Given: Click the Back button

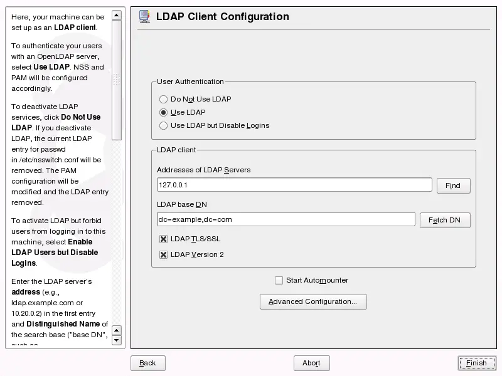Looking at the screenshot, I should coord(147,363).
